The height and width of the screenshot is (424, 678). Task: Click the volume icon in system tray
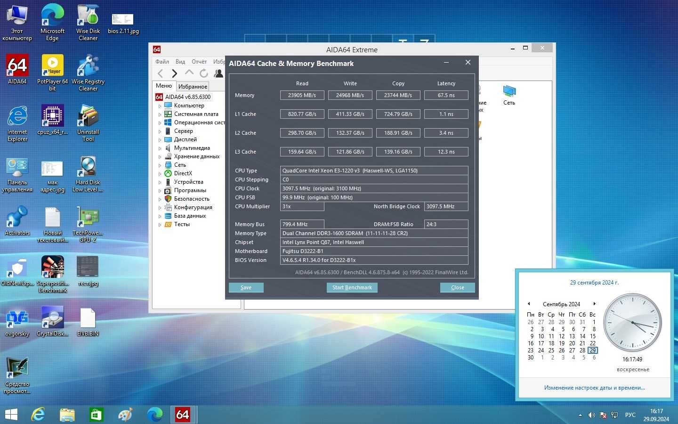(x=591, y=415)
